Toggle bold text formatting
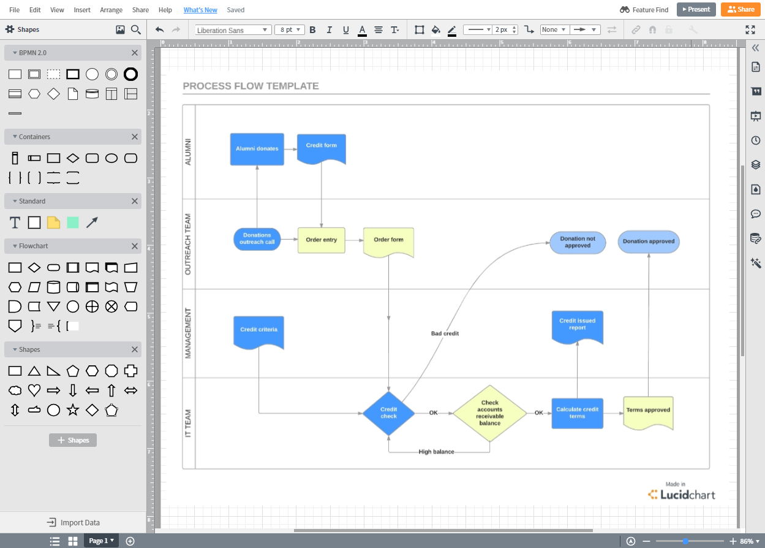765x548 pixels. 313,30
